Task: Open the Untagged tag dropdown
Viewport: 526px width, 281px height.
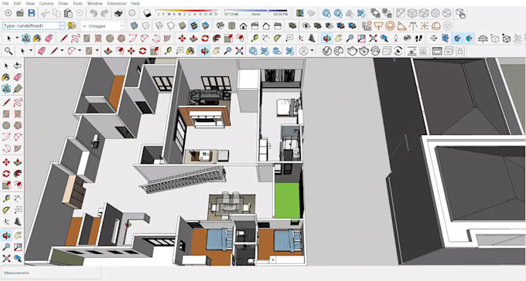Action: point(122,25)
